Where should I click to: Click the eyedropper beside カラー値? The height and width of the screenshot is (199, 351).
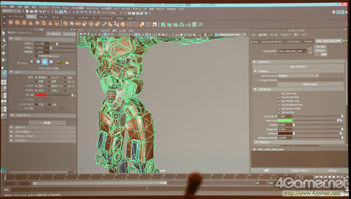point(75,95)
